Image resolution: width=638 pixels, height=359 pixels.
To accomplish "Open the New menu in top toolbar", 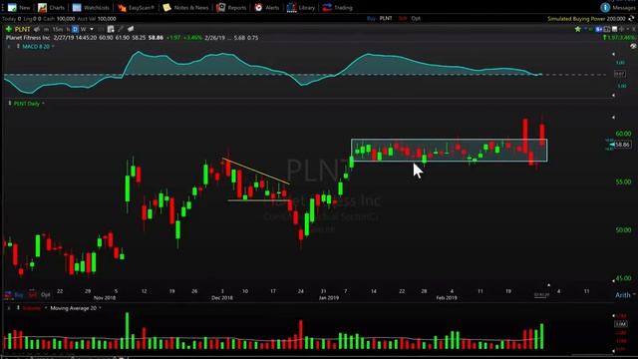I will tap(19, 8).
